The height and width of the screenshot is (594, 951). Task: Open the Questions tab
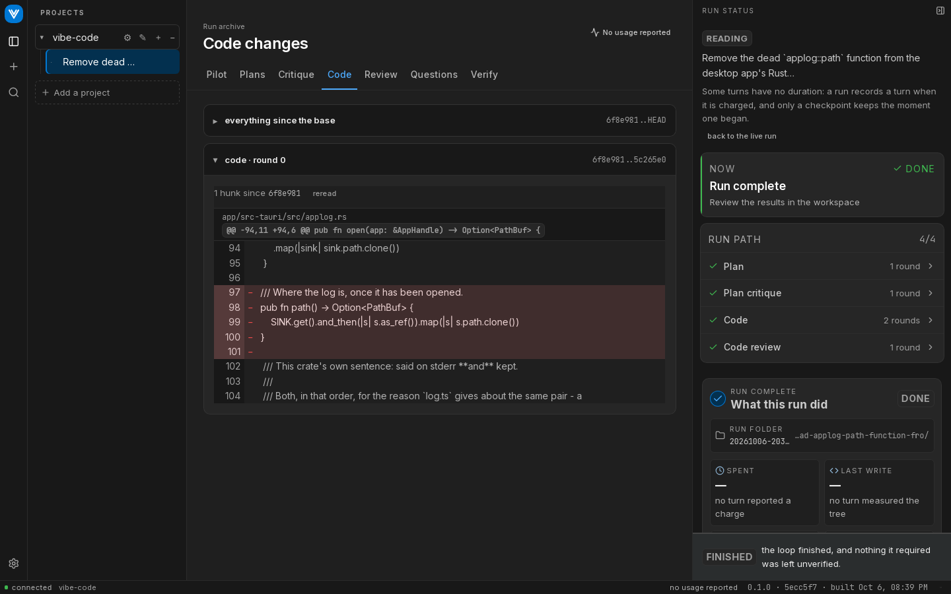434,75
